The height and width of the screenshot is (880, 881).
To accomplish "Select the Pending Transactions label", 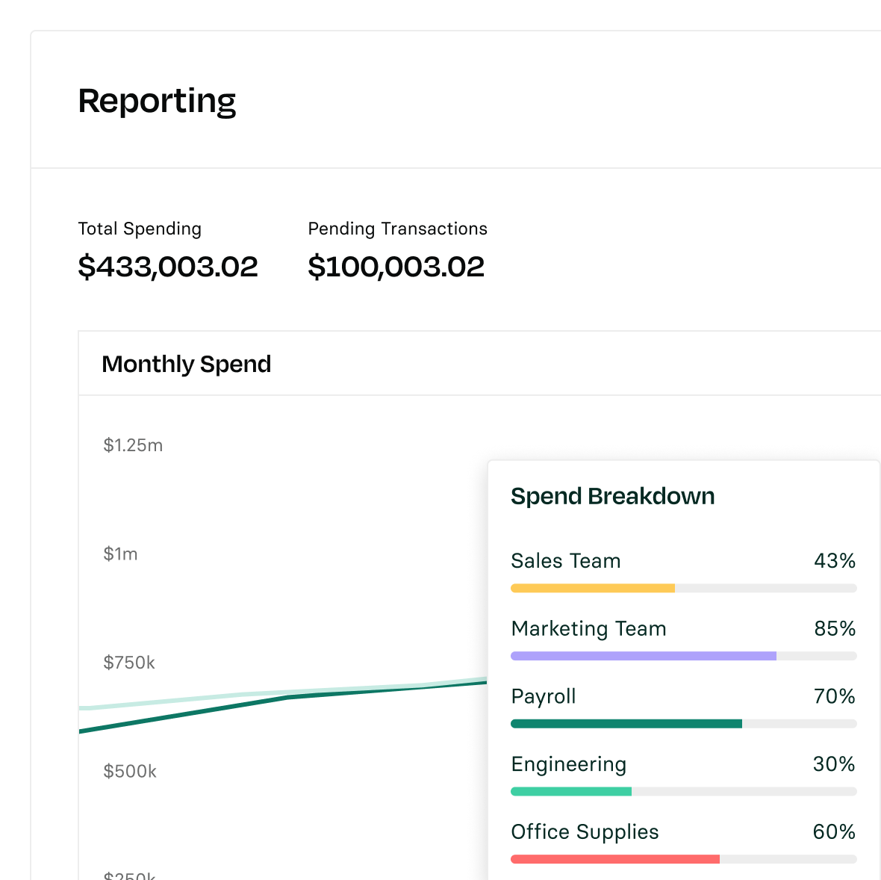I will (x=397, y=229).
